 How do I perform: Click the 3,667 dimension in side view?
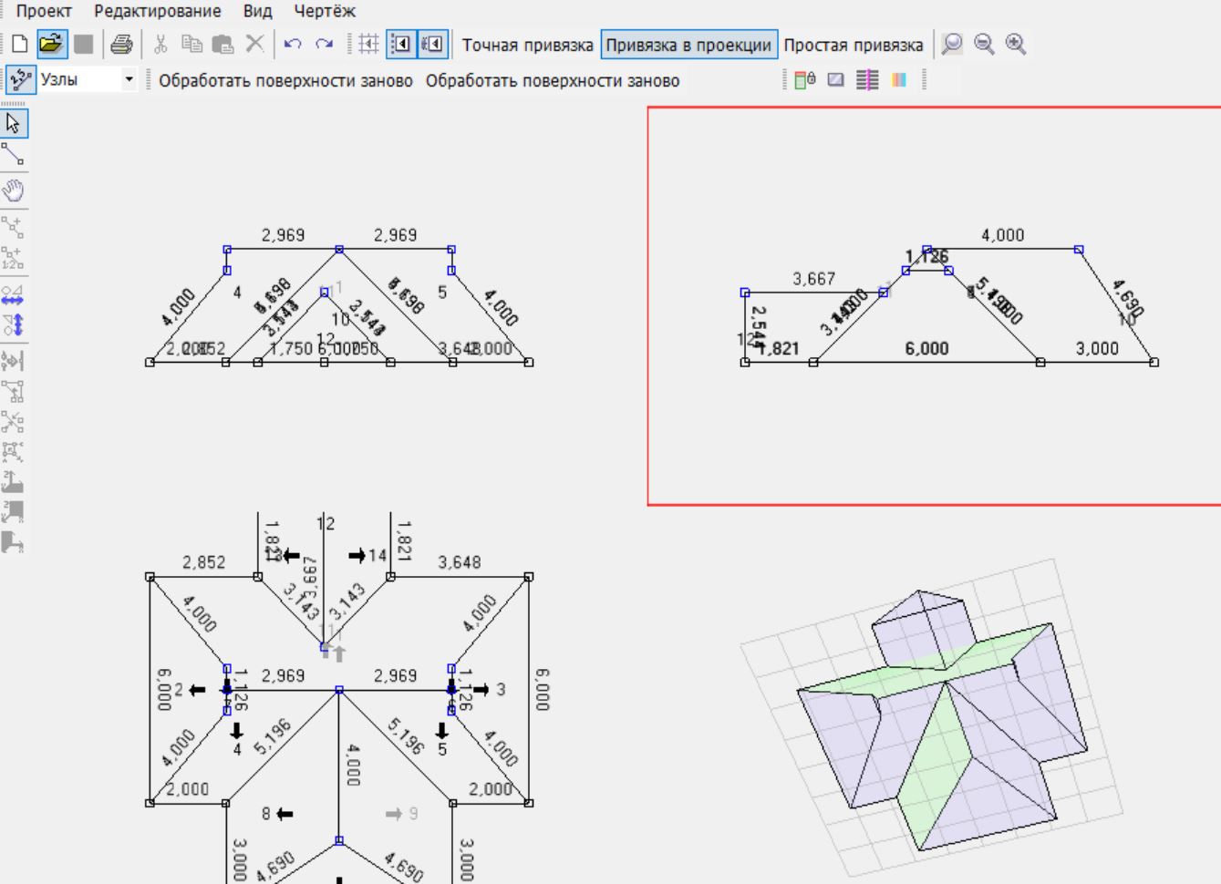[x=813, y=279]
